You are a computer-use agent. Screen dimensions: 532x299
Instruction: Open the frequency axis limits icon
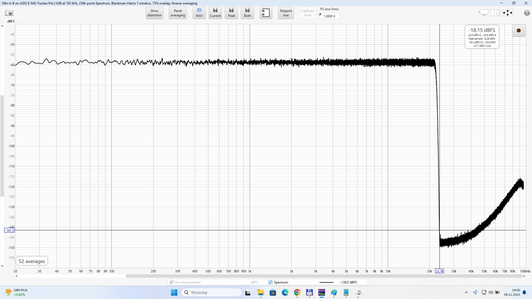pyautogui.click(x=495, y=13)
